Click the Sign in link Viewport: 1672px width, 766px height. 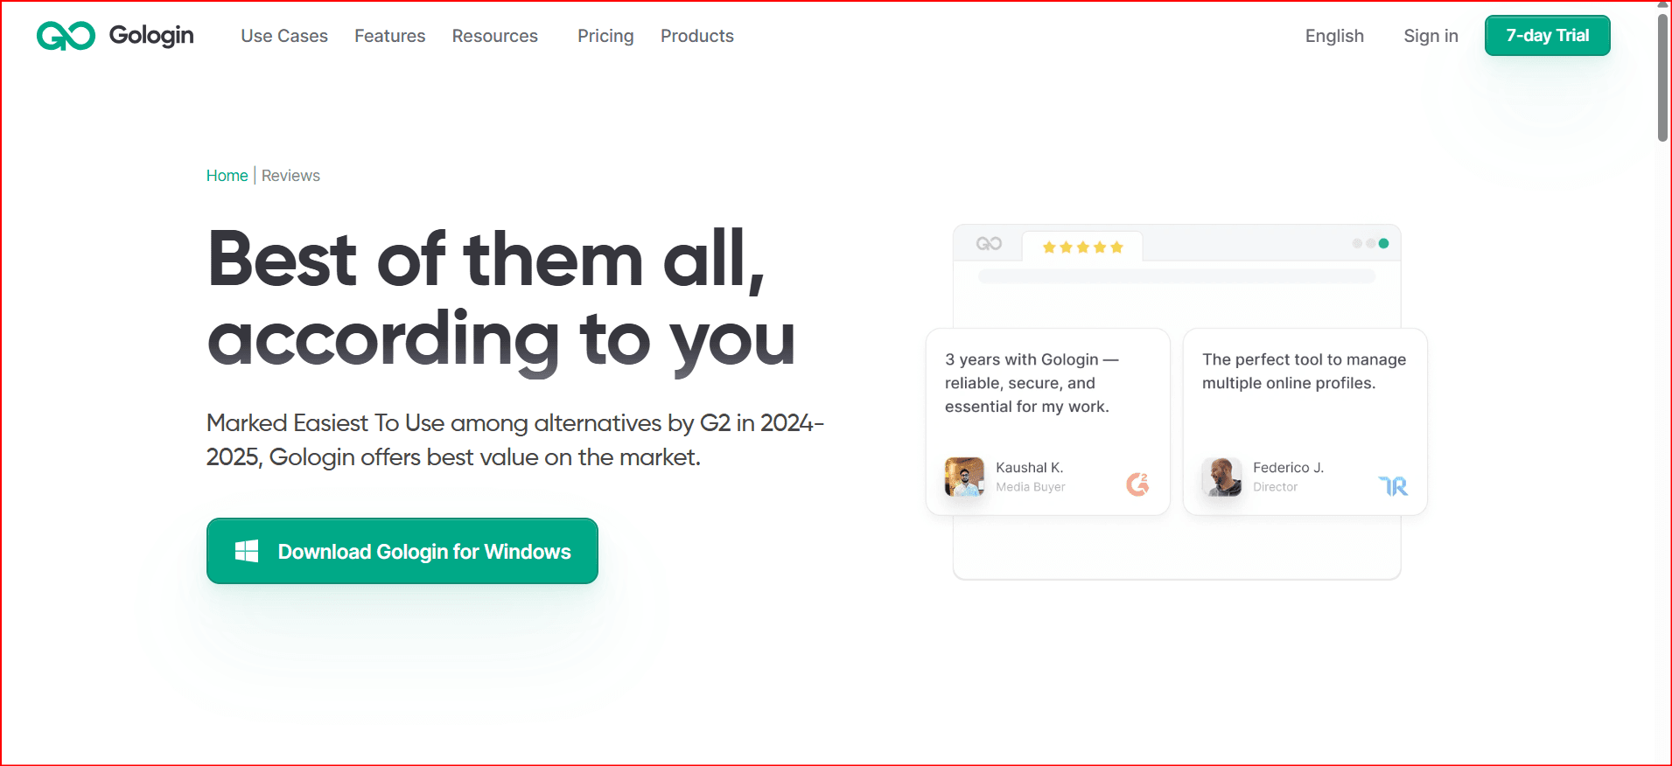coord(1431,36)
